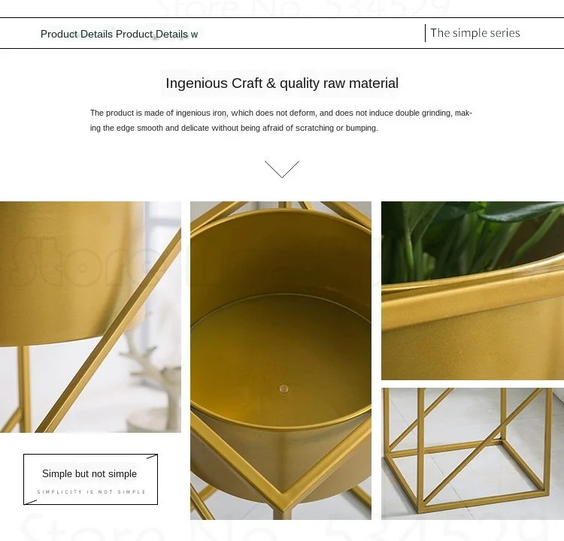Click the tiled floor in the frame stand photo
The width and height of the screenshot is (564, 541).
(x=468, y=467)
